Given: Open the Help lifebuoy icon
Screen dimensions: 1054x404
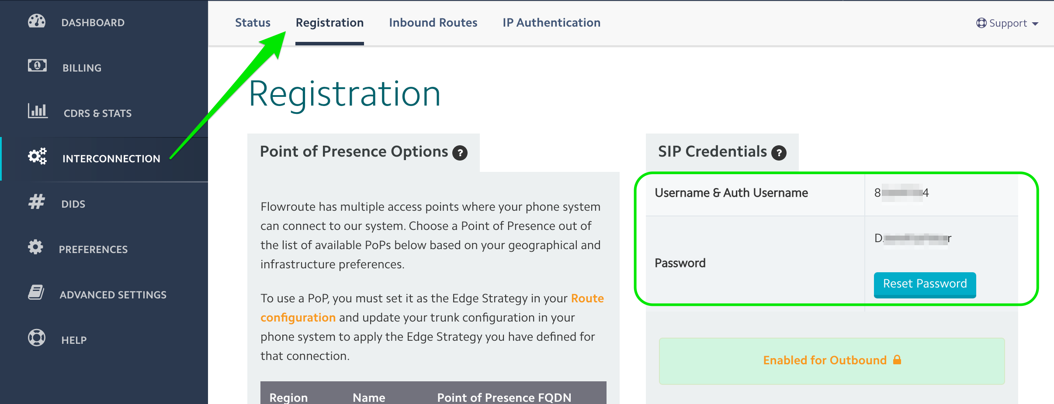Looking at the screenshot, I should pyautogui.click(x=37, y=338).
